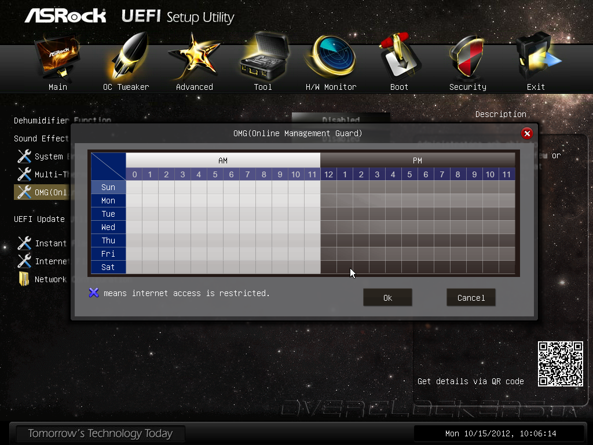Viewport: 593px width, 445px height.
Task: Cancel the OMG schedule dialog
Action: pos(471,298)
